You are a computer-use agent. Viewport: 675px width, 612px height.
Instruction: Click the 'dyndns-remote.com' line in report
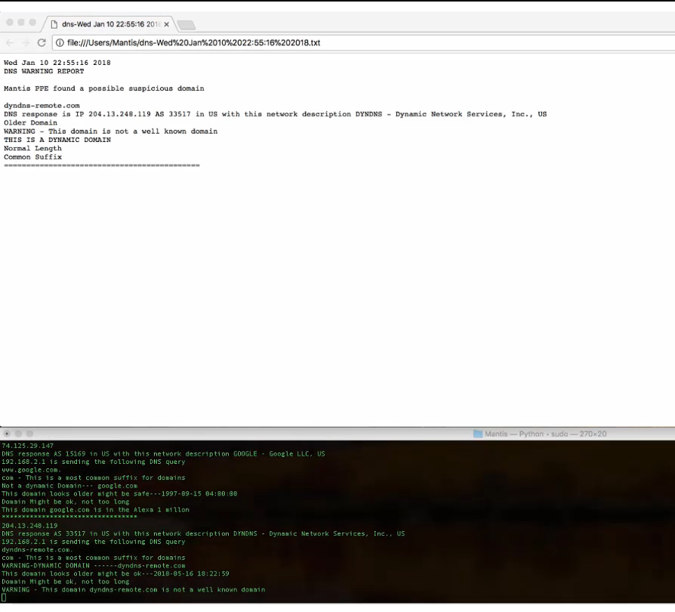click(42, 106)
